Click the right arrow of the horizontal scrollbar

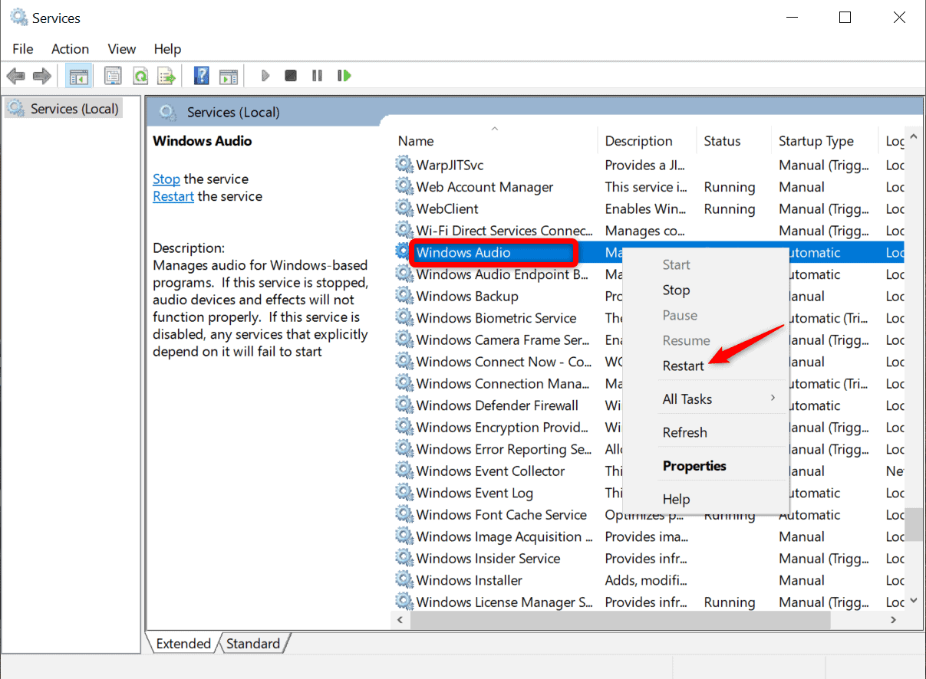(x=895, y=620)
